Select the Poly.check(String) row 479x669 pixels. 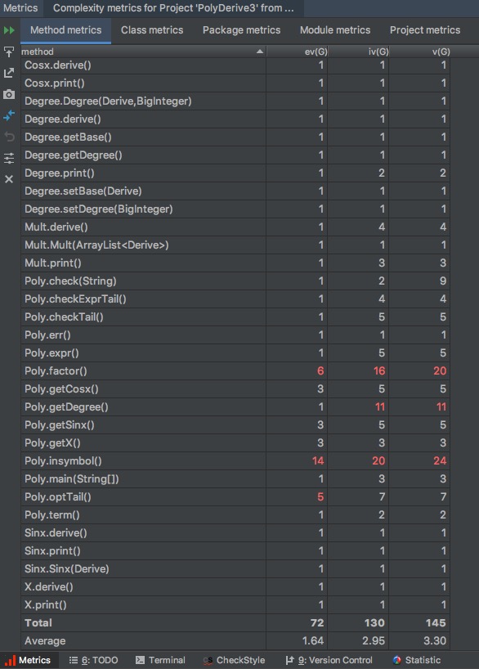coord(235,281)
